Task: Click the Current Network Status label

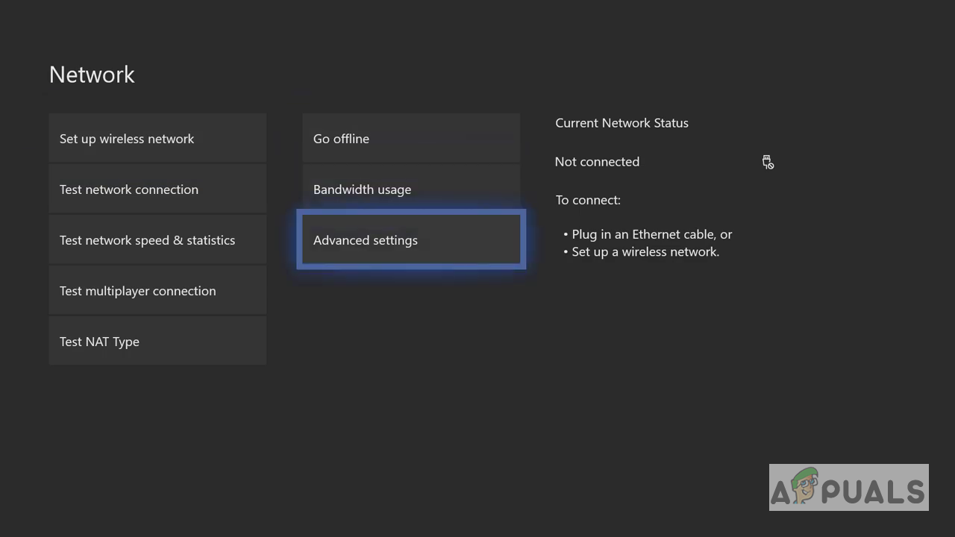Action: [621, 123]
